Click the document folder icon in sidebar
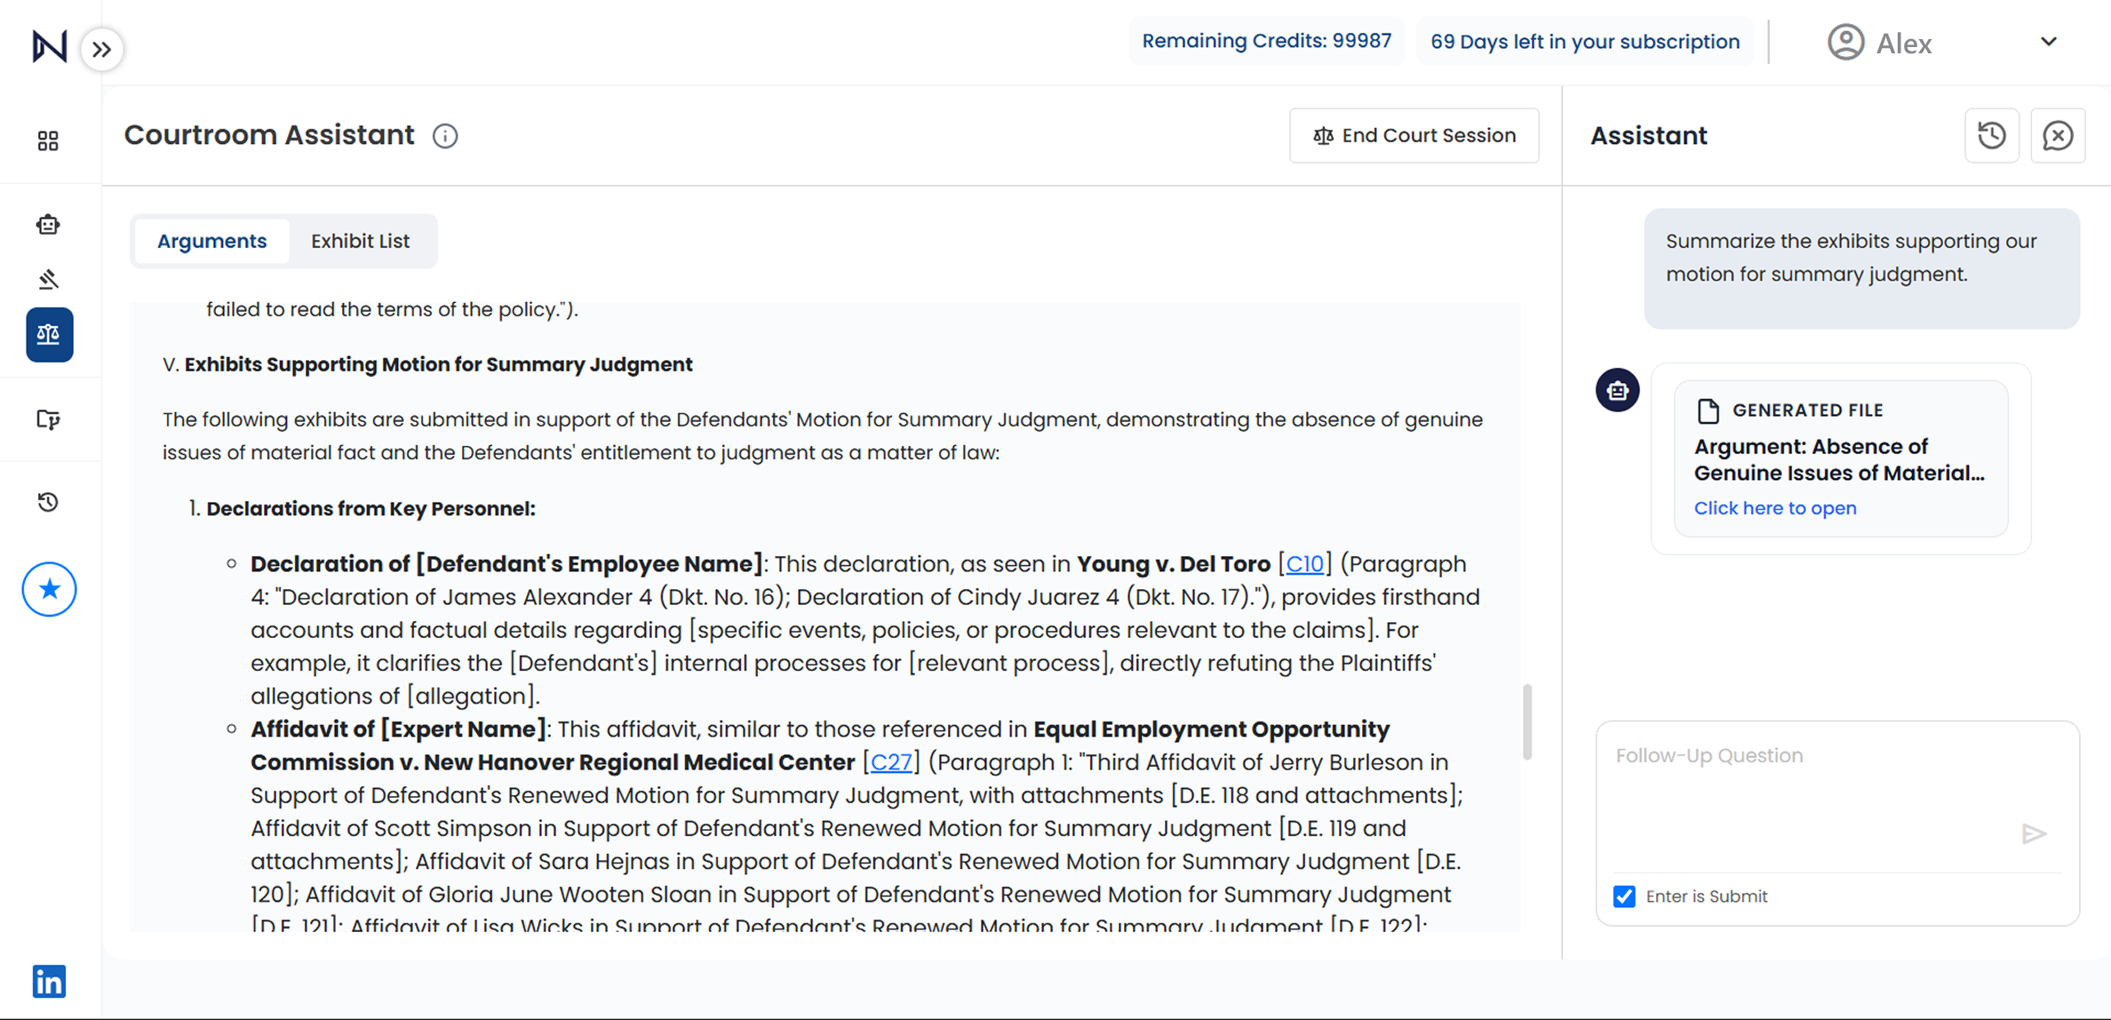Viewport: 2111px width, 1020px height. point(48,419)
